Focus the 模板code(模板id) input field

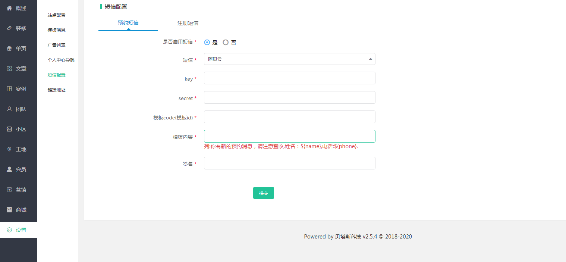pos(289,117)
